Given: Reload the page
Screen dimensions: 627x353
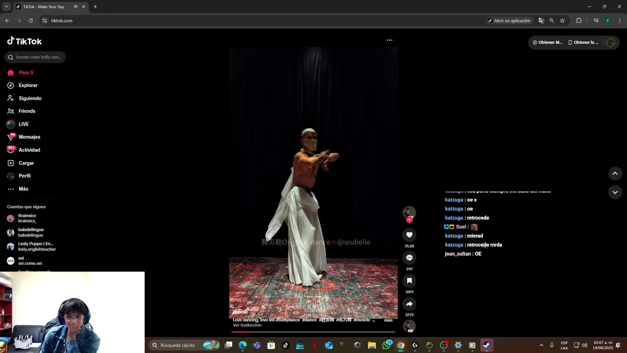Looking at the screenshot, I should coord(30,21).
